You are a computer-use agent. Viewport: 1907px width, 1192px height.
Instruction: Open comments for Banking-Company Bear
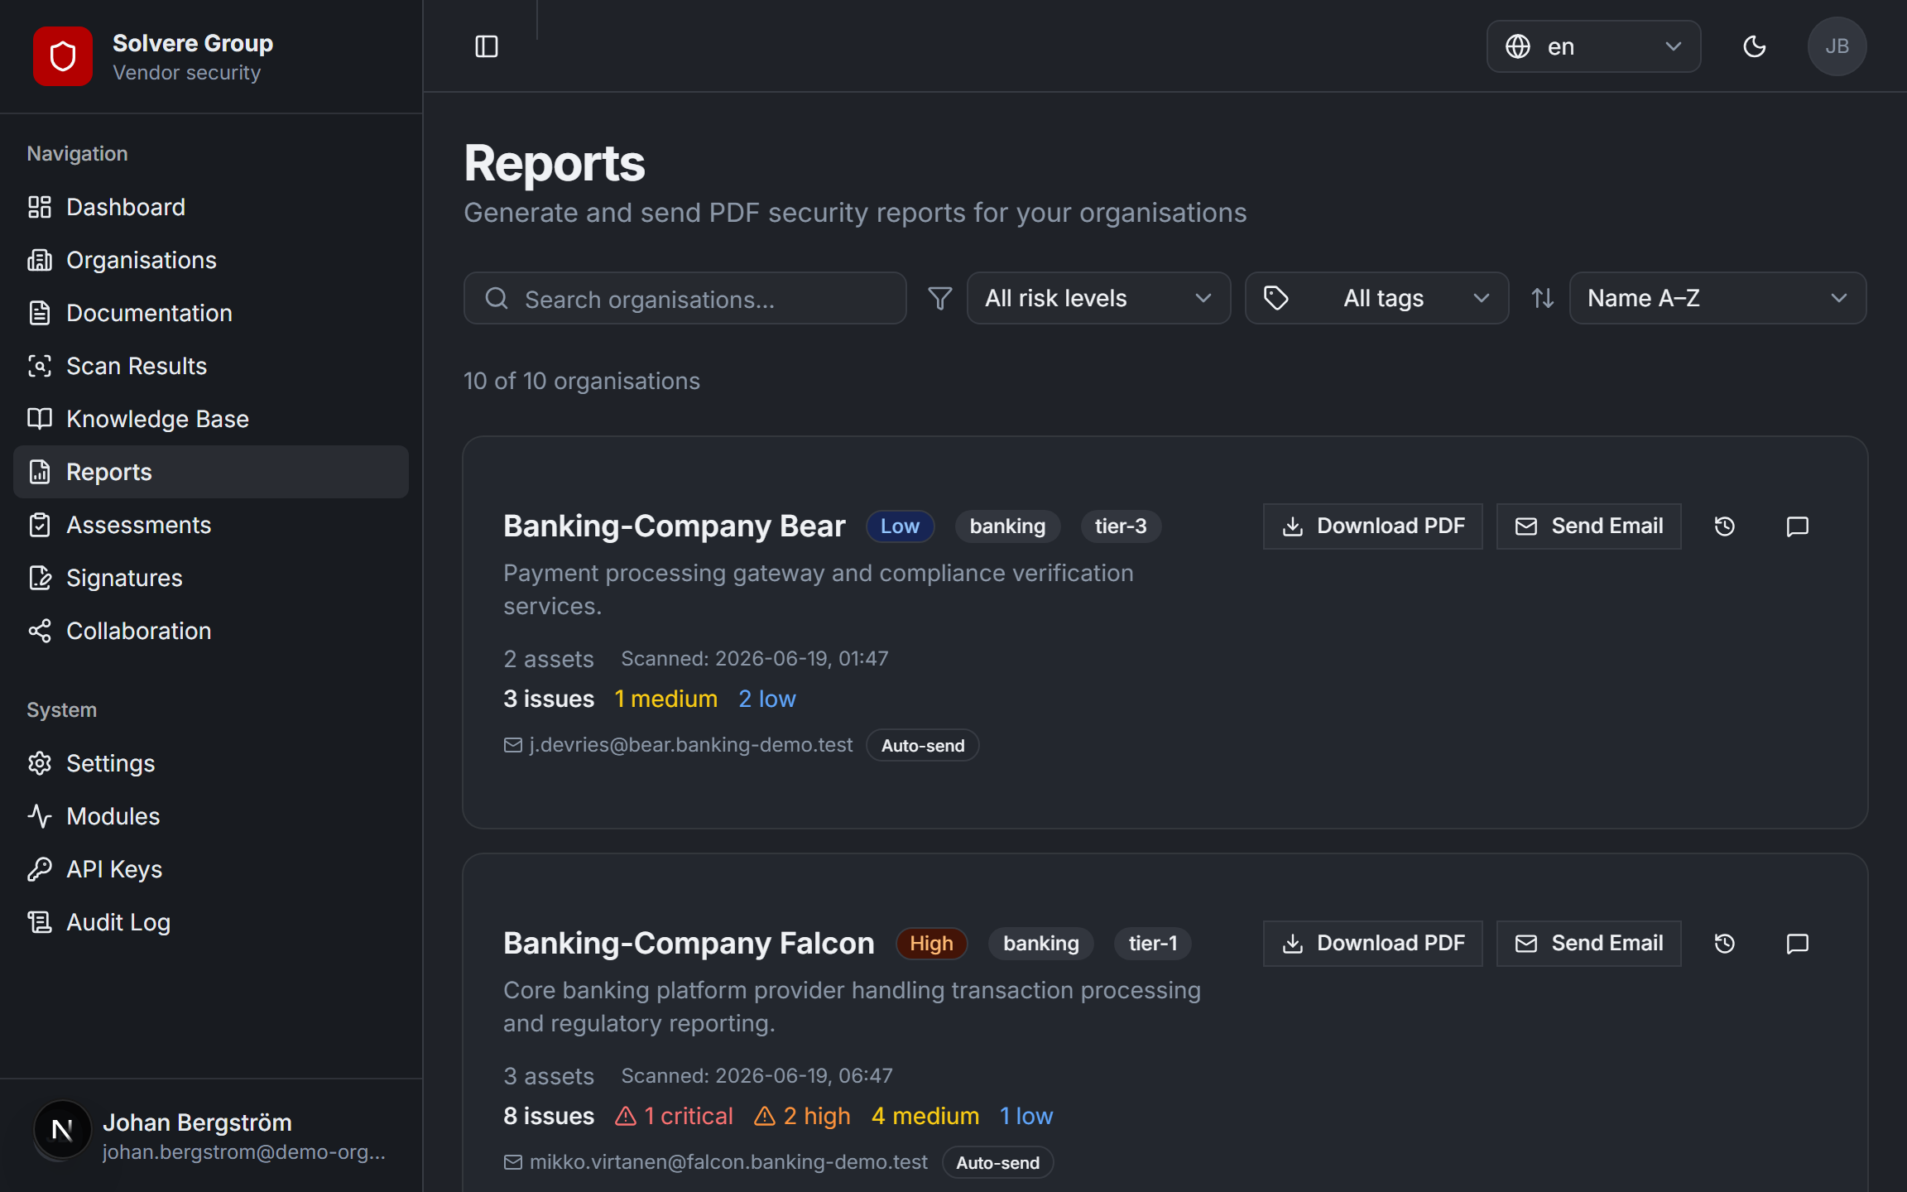[1798, 526]
